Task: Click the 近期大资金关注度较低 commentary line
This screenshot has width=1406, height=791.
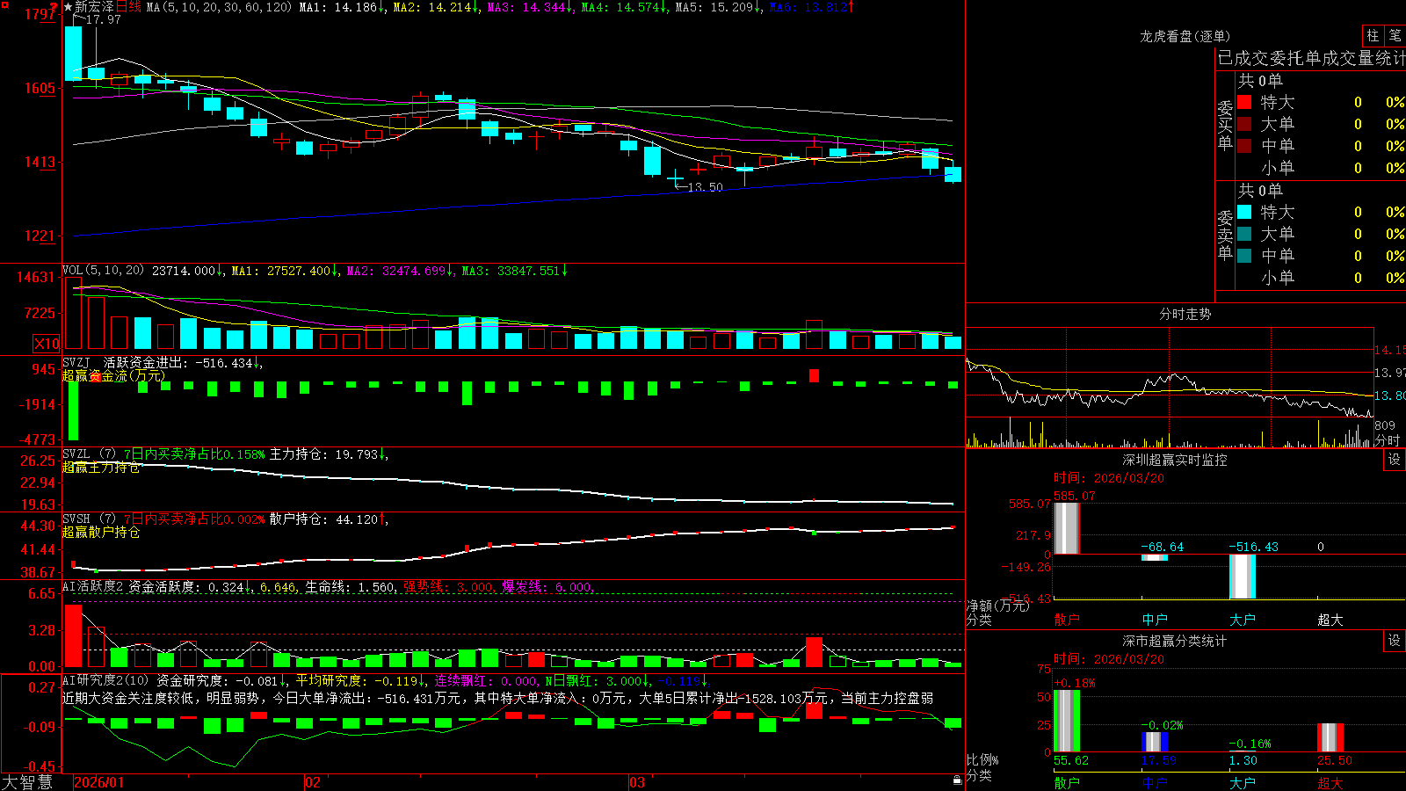Action: click(498, 698)
